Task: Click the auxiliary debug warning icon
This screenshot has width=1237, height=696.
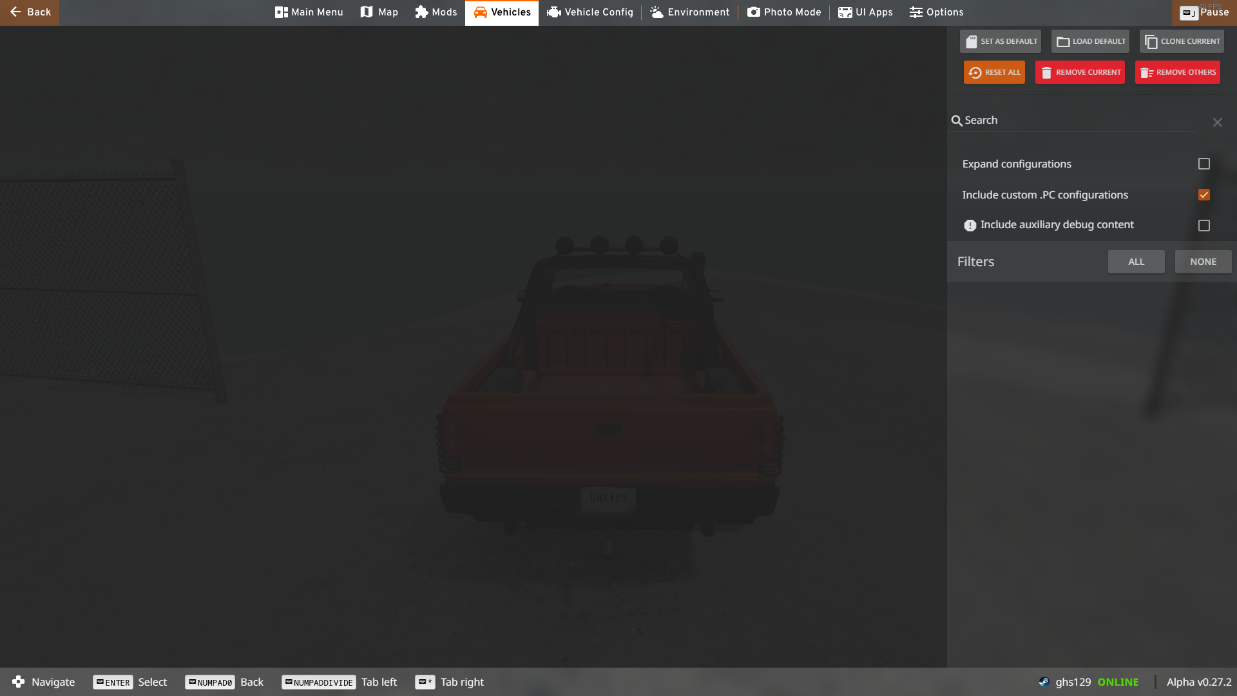Action: [x=970, y=226]
